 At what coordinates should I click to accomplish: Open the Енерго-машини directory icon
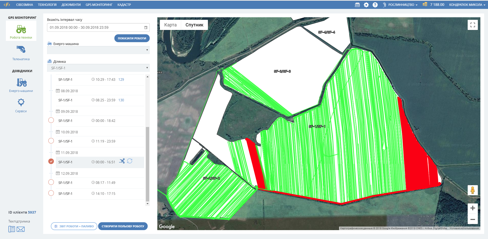(x=21, y=83)
